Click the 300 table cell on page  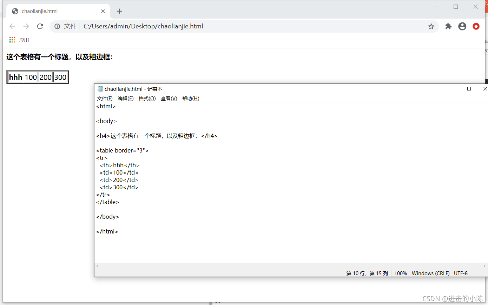[x=60, y=77]
